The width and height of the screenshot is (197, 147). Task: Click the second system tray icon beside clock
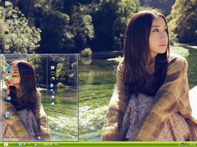click(x=186, y=144)
